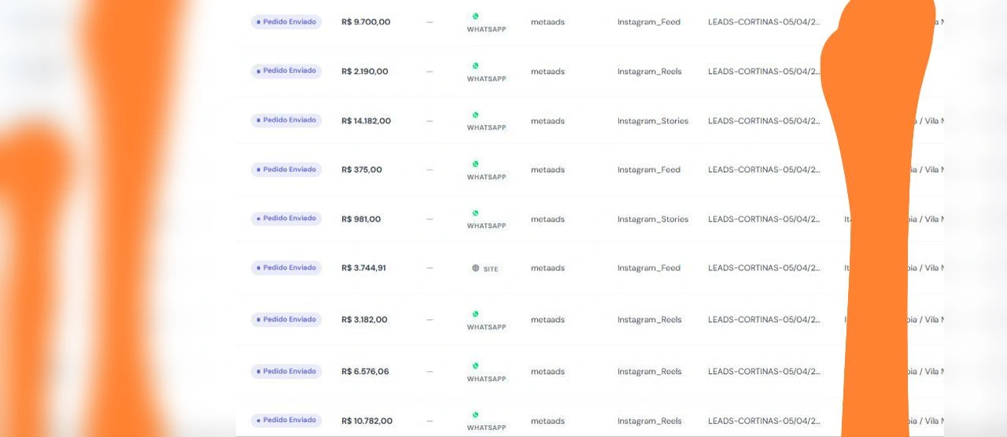Image resolution: width=1007 pixels, height=437 pixels.
Task: Click the amount R$ 3.744,91
Action: 364,268
